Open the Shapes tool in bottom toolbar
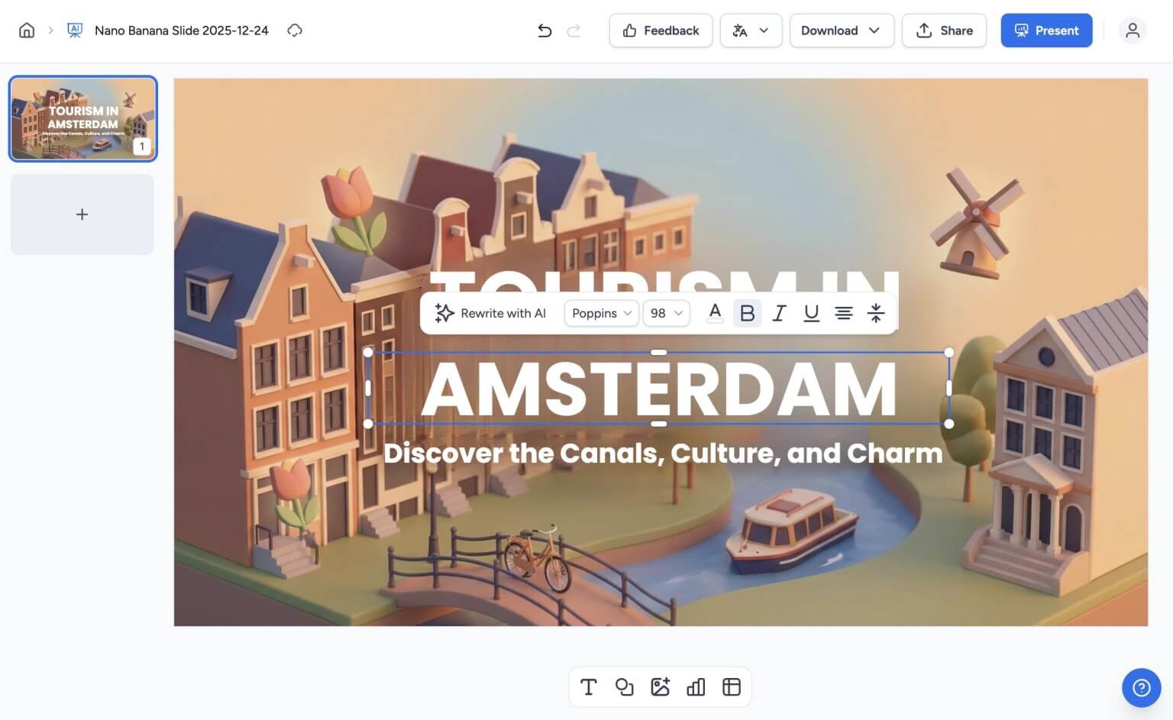Image resolution: width=1173 pixels, height=720 pixels. coord(625,686)
